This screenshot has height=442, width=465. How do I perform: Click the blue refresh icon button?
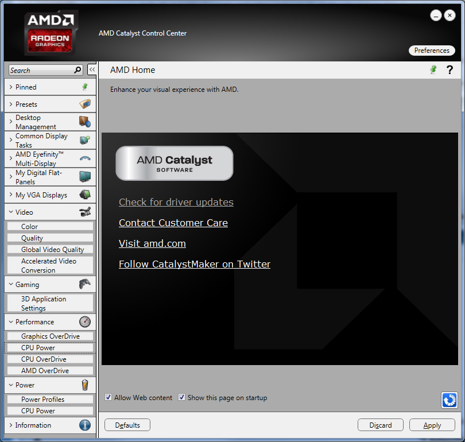[449, 400]
